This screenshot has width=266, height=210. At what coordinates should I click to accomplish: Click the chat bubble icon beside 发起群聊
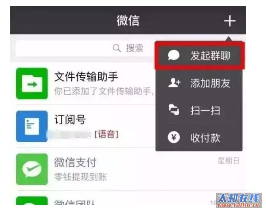tap(173, 55)
